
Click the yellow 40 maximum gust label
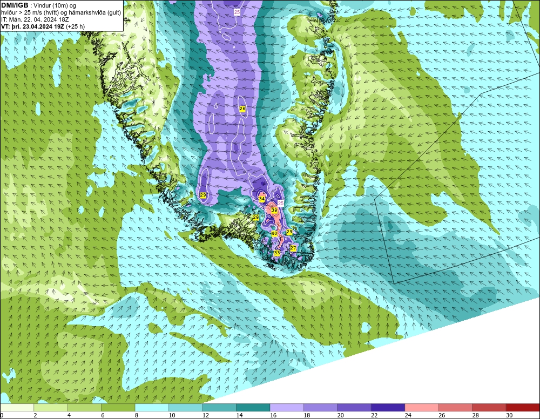(x=274, y=233)
